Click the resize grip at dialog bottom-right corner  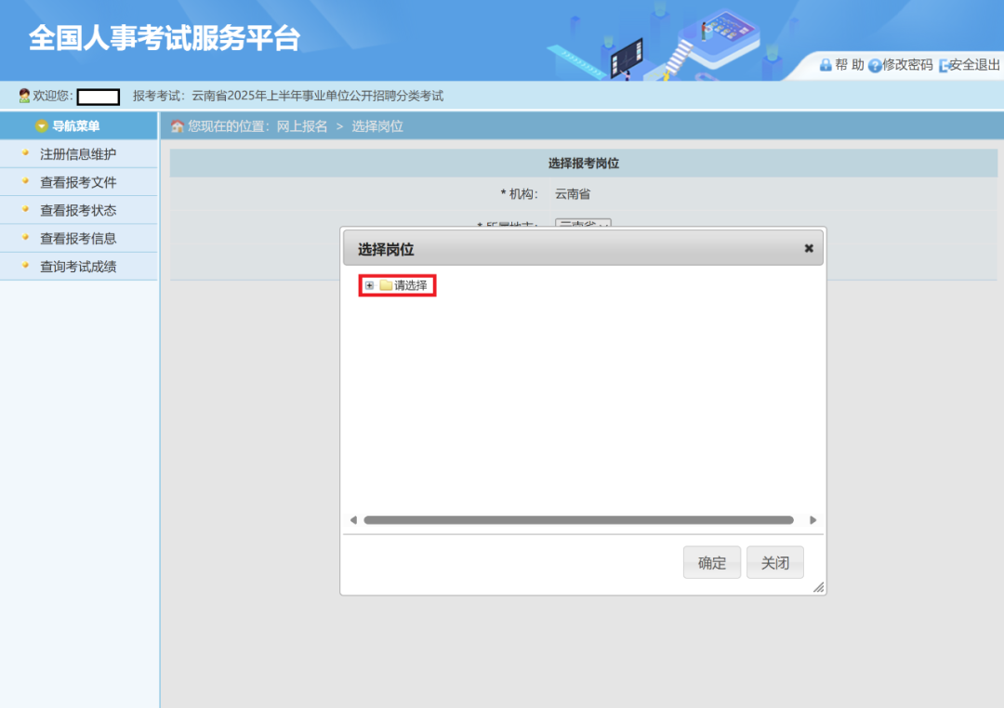coord(818,586)
